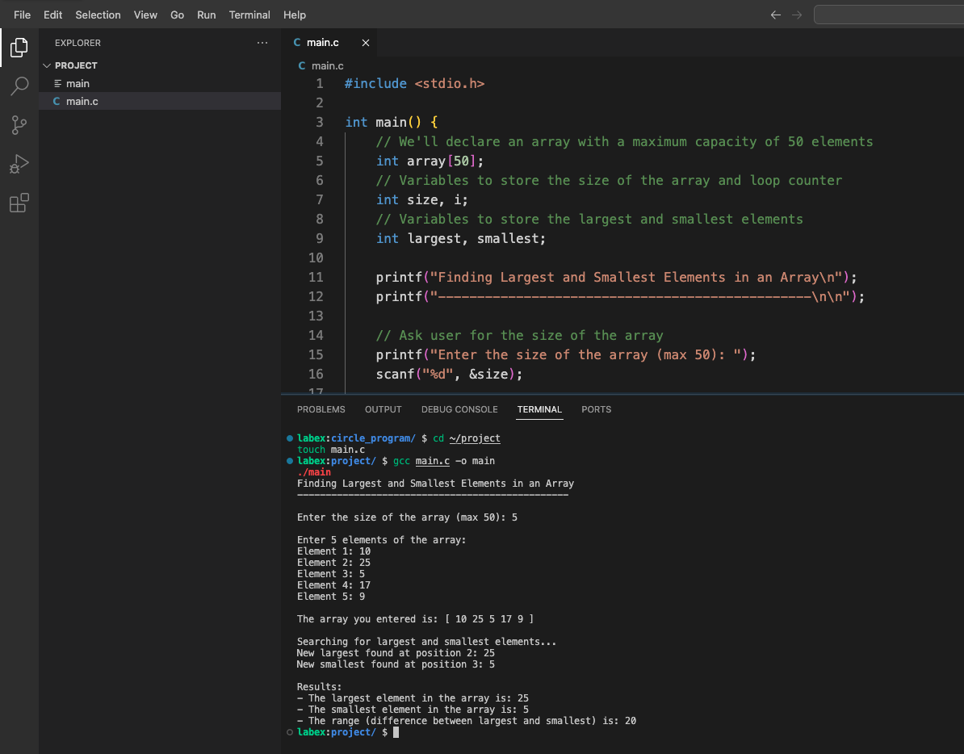The width and height of the screenshot is (964, 754).
Task: Click the back navigation arrow
Action: coord(775,14)
